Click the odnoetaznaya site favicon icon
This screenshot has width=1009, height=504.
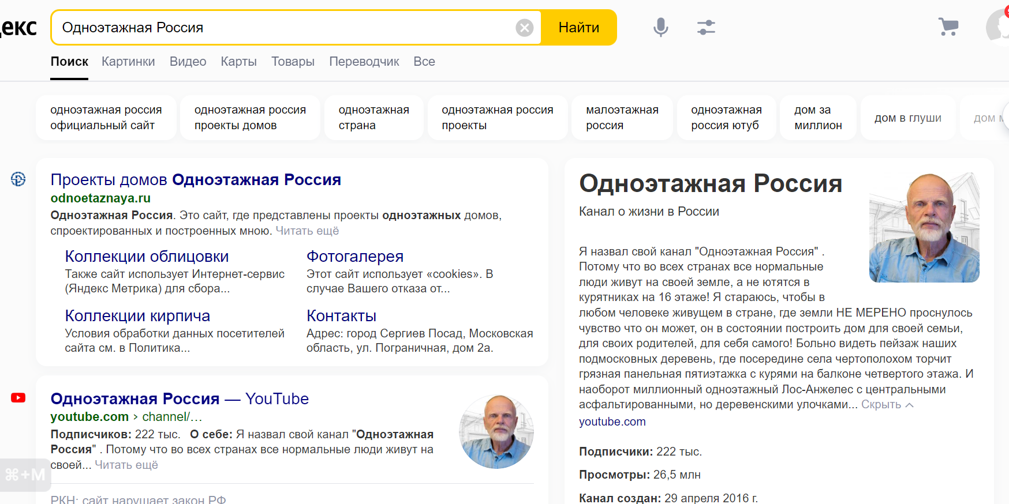tap(18, 179)
